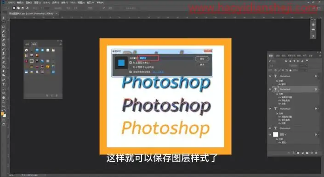
Task: Click the Lock all padlock icon in Layers panel
Action: 290,70
